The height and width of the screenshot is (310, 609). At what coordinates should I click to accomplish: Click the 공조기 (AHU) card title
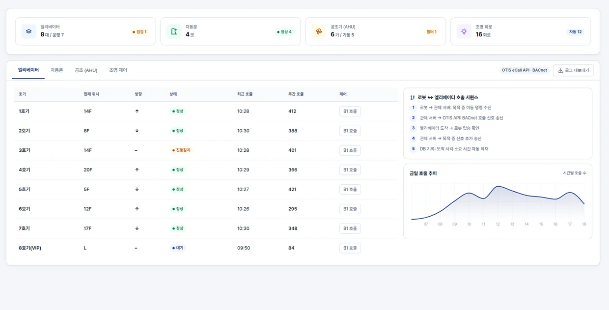(x=343, y=27)
